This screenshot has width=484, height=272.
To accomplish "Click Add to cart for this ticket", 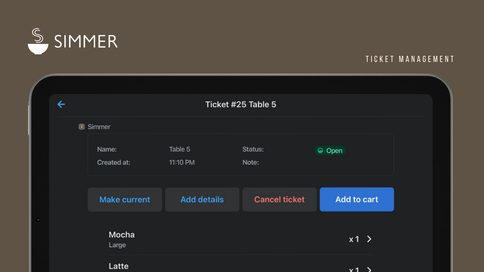I will [x=357, y=199].
